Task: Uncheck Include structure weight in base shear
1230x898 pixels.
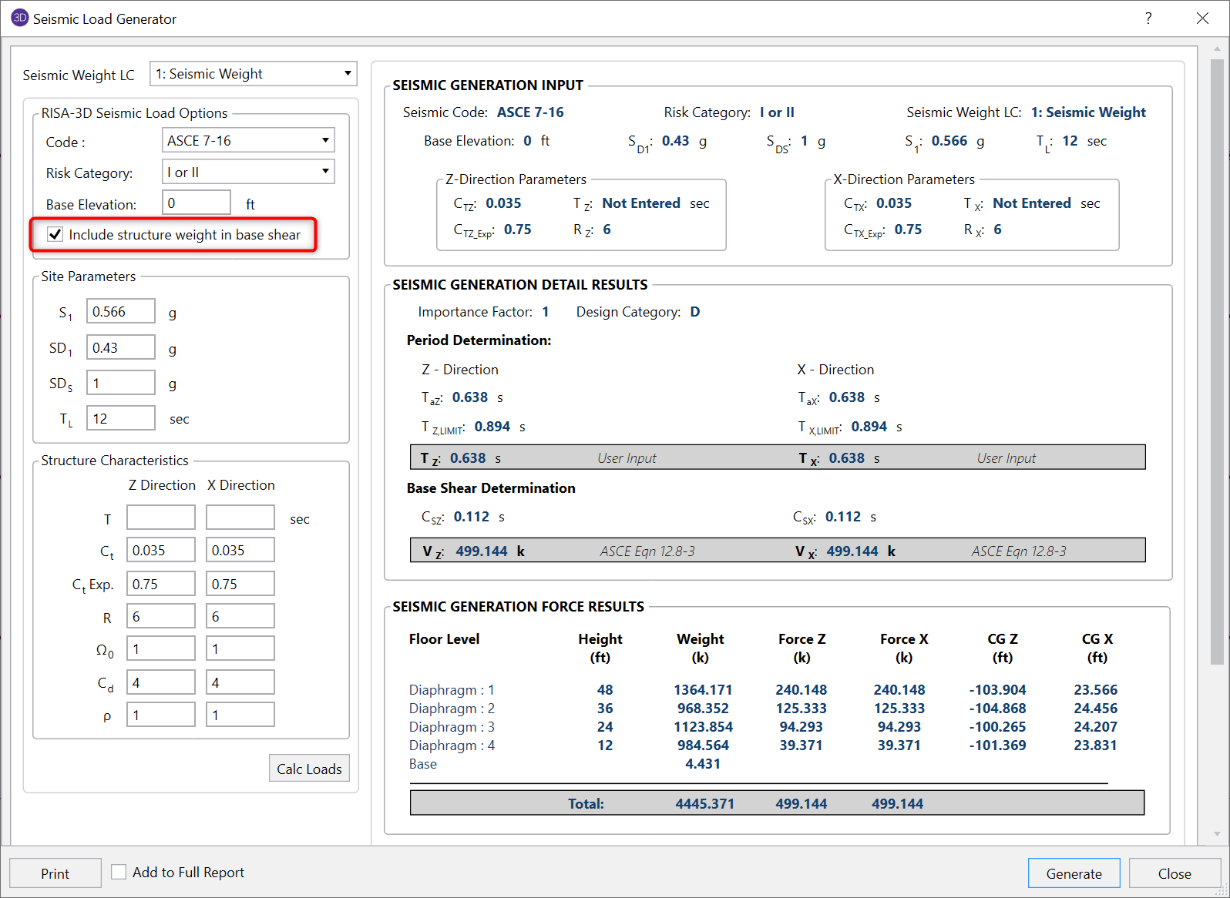Action: coord(55,235)
